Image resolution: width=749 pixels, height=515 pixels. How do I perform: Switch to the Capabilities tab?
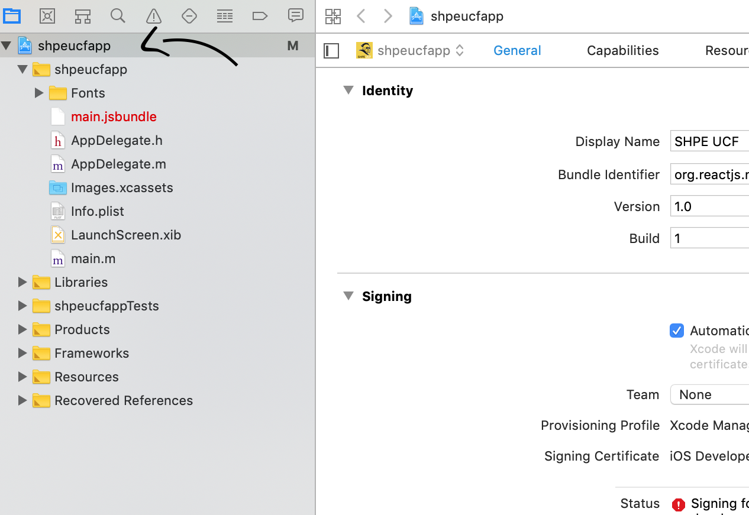coord(623,51)
